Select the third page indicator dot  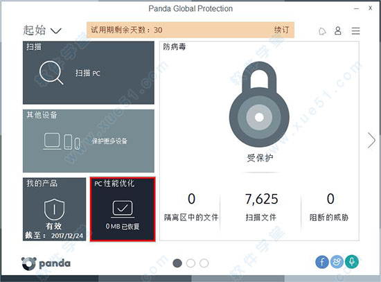pyautogui.click(x=204, y=263)
